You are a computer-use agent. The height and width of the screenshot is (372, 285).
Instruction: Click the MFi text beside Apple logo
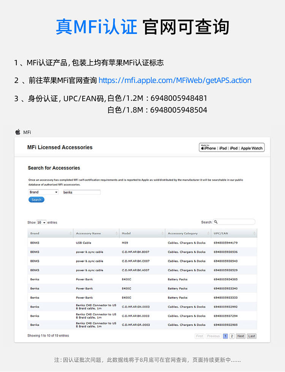[x=27, y=132]
